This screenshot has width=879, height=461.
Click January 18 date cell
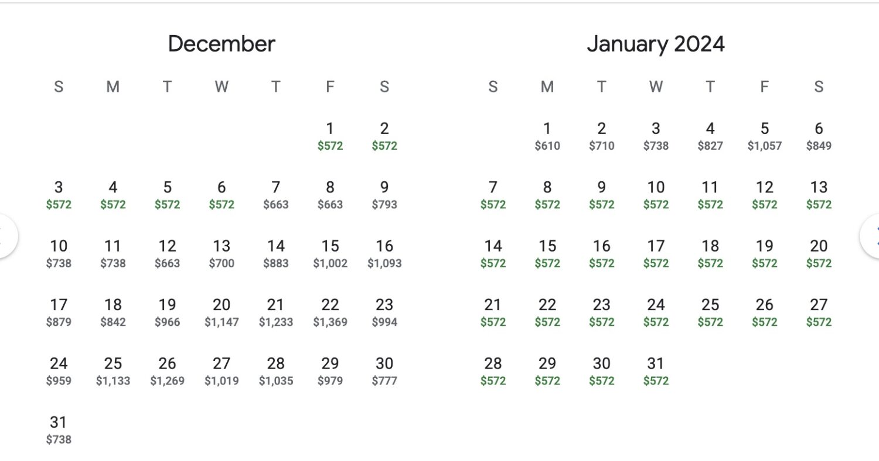point(710,254)
